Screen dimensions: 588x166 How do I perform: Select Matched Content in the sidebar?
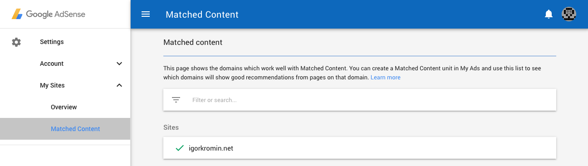pos(75,129)
